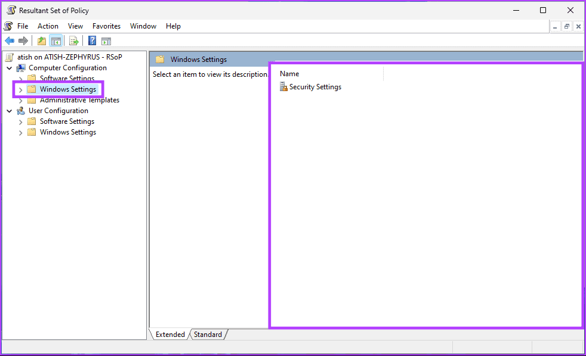Click the Export List toolbar icon
Screen dimensions: 586x356
(73, 40)
